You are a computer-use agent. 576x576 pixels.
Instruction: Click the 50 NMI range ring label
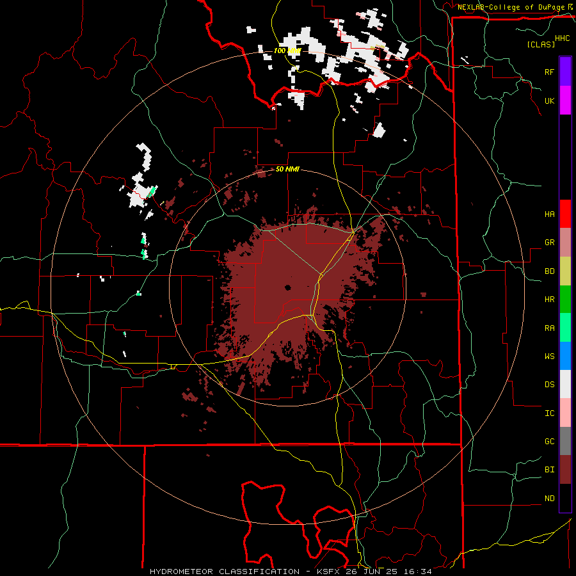point(287,170)
